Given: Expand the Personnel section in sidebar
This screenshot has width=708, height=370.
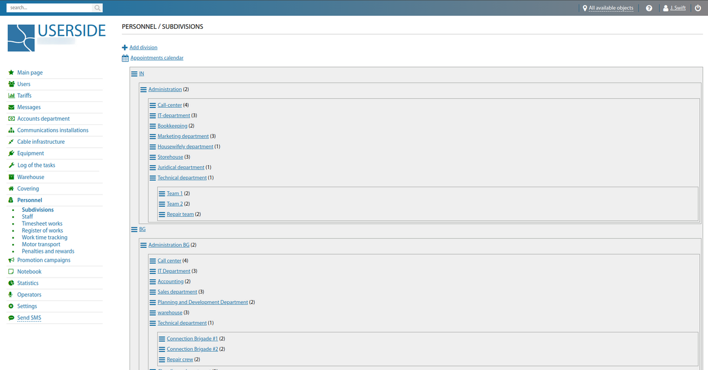Looking at the screenshot, I should (x=29, y=200).
